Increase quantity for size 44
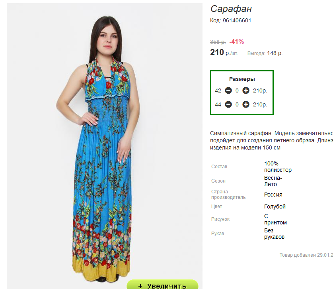The height and width of the screenshot is (289, 333). point(246,104)
